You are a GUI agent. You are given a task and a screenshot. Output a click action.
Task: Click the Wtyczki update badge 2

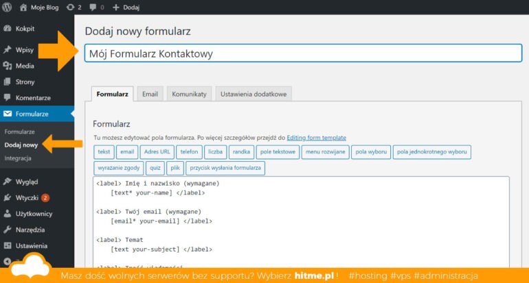tap(45, 198)
